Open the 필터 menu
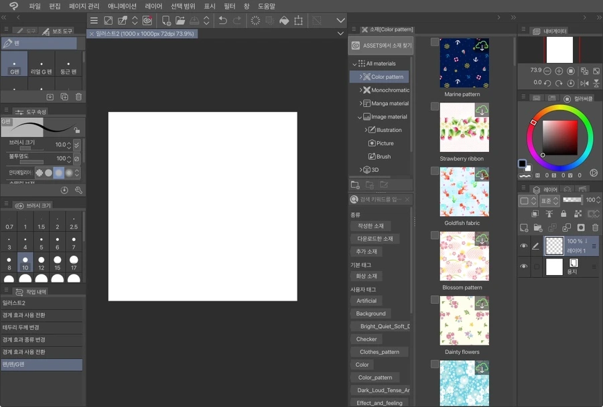603x407 pixels. point(230,6)
